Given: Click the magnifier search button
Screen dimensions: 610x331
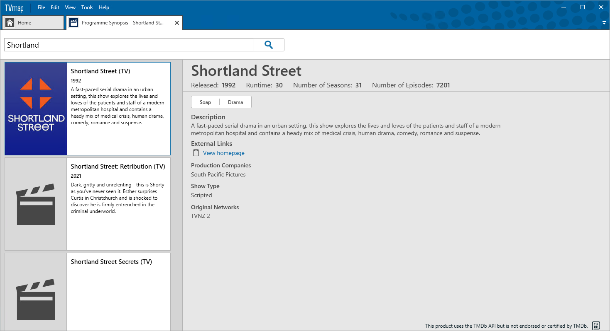Looking at the screenshot, I should tap(269, 45).
